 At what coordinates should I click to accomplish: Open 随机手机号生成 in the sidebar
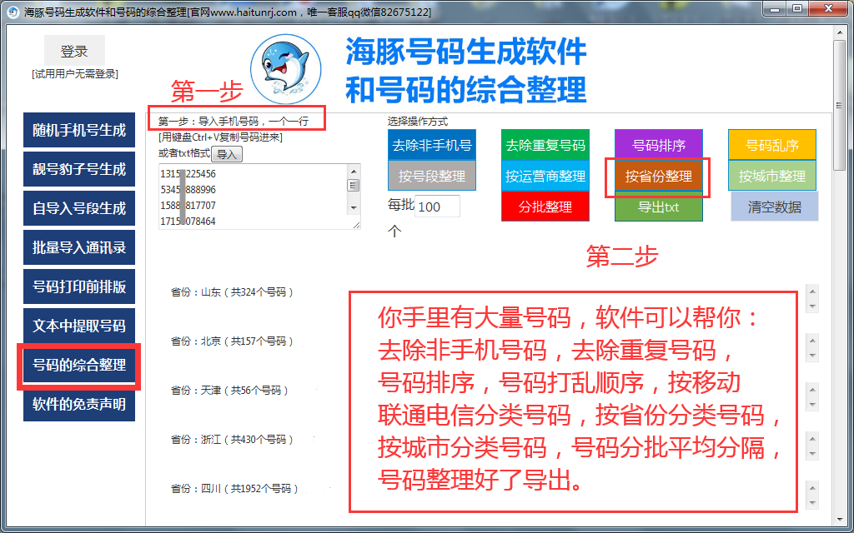(x=79, y=131)
